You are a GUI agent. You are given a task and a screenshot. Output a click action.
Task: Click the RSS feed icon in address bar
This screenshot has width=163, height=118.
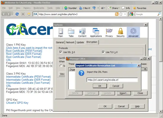coord(117,14)
